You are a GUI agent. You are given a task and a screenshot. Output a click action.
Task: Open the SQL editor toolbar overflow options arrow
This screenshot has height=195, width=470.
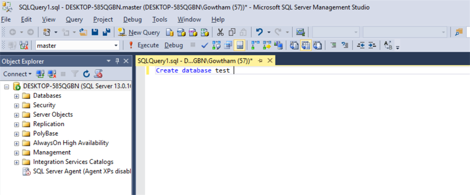[x=398, y=48]
